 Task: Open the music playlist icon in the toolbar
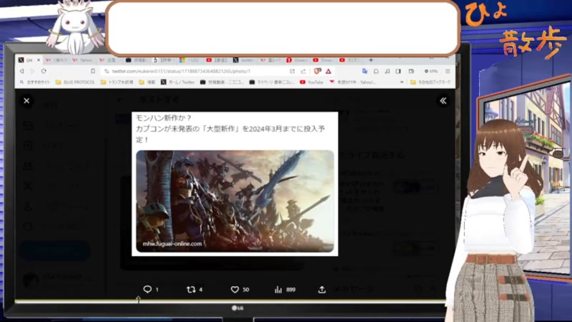(387, 71)
